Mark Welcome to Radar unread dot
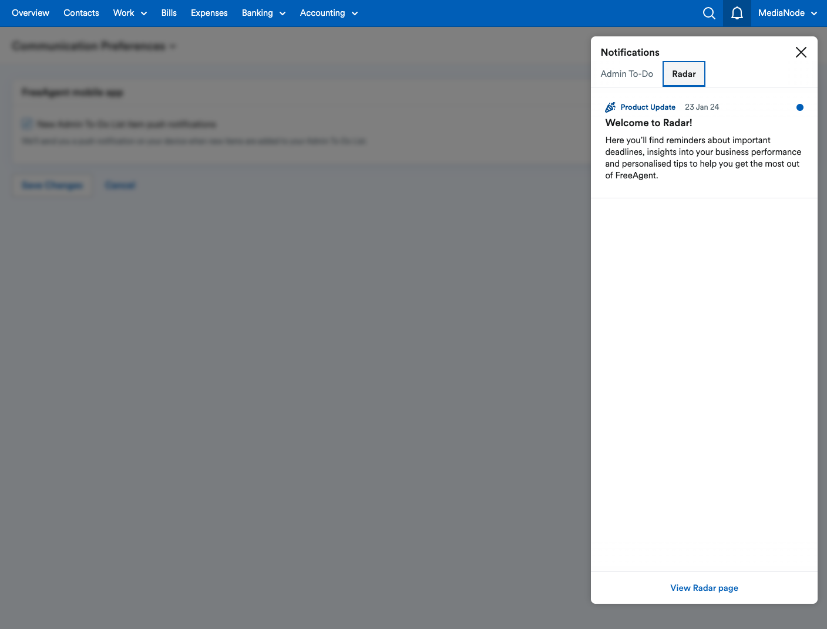 pyautogui.click(x=799, y=107)
